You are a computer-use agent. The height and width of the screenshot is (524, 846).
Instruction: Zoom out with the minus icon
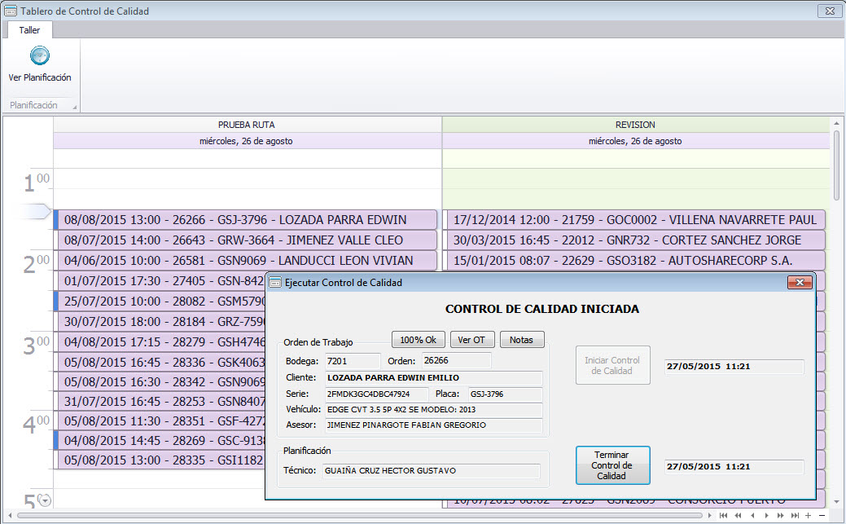pos(822,516)
